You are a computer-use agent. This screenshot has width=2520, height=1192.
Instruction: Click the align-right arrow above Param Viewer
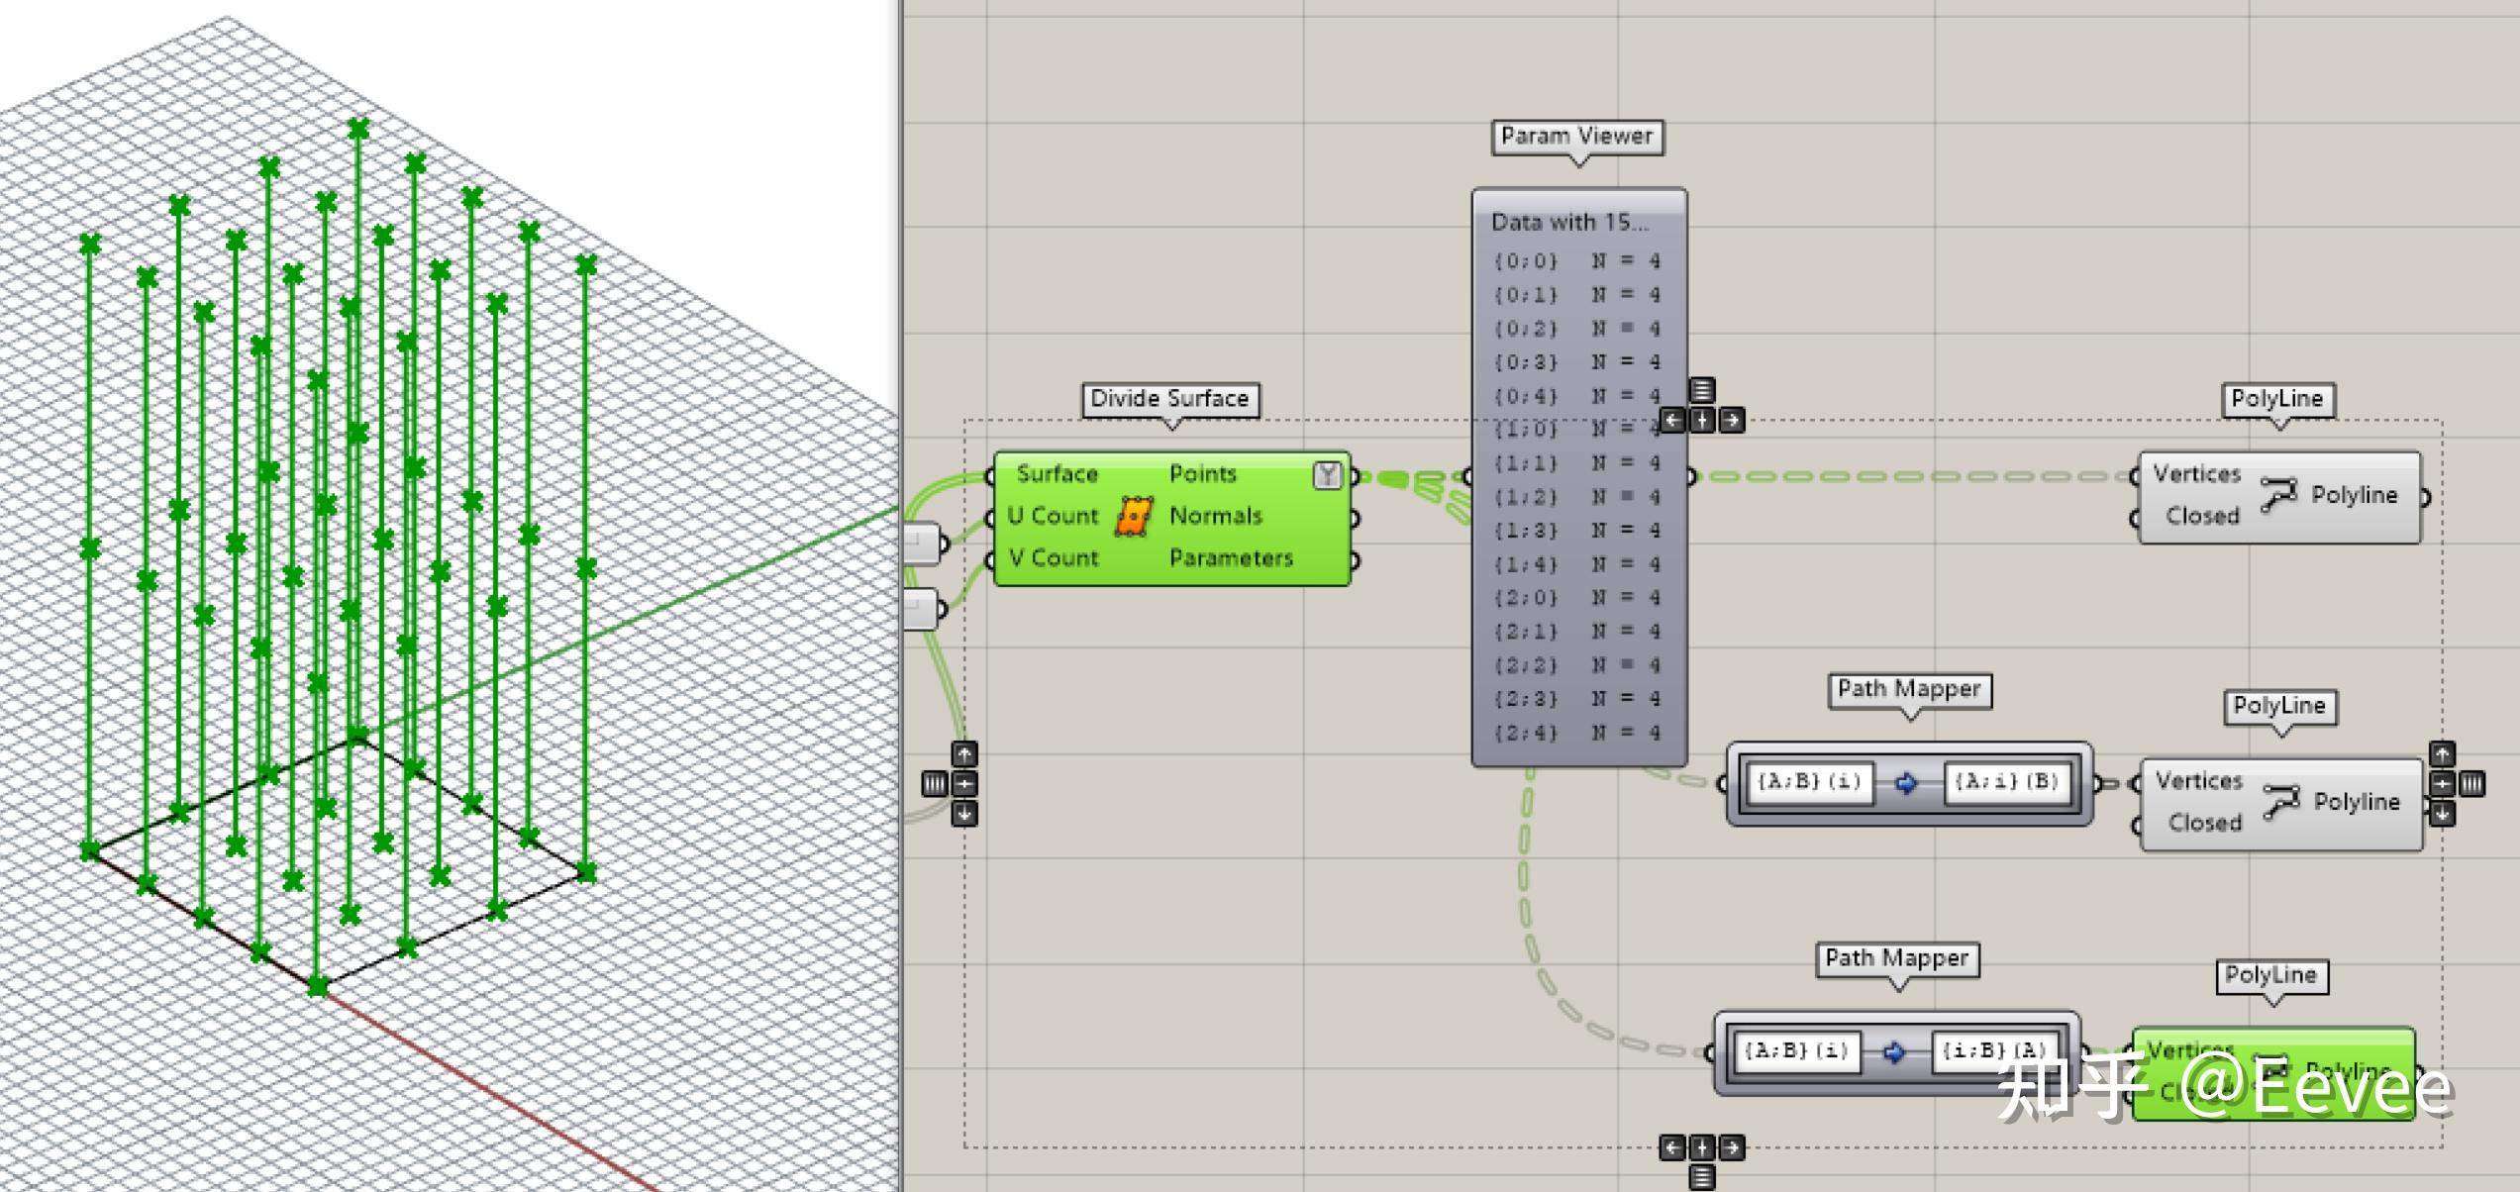(1732, 421)
